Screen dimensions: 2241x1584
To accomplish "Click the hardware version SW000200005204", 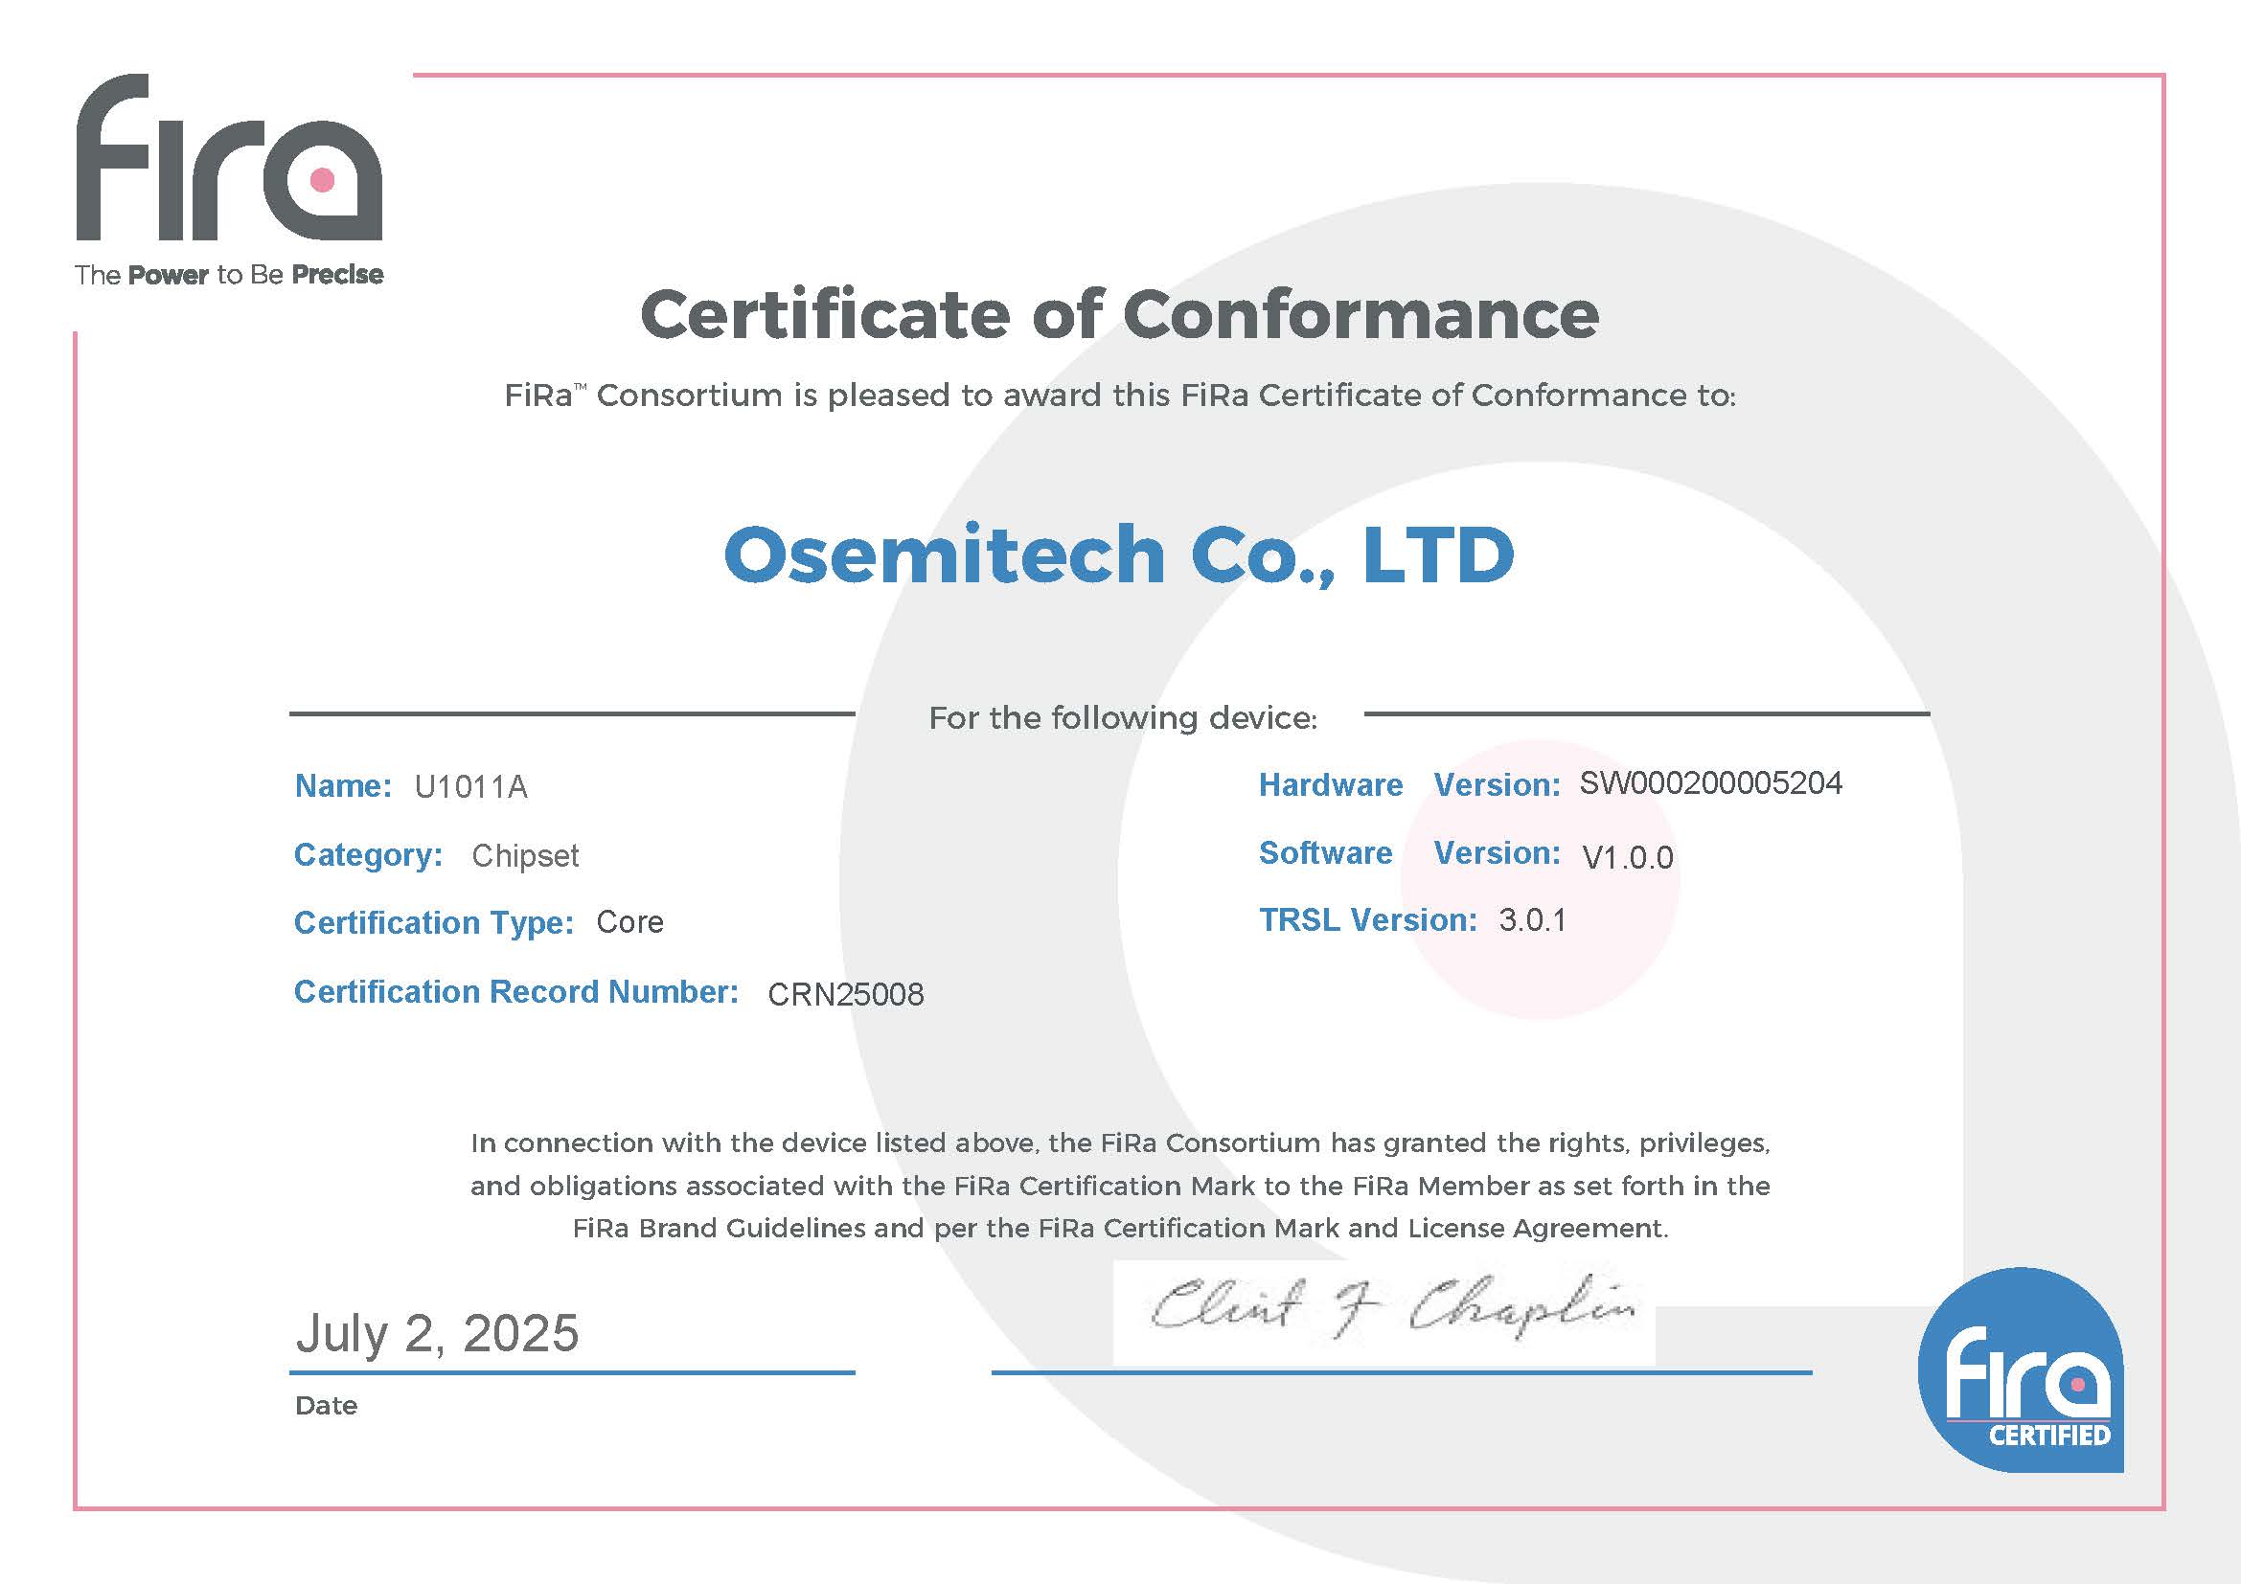I will (1710, 783).
